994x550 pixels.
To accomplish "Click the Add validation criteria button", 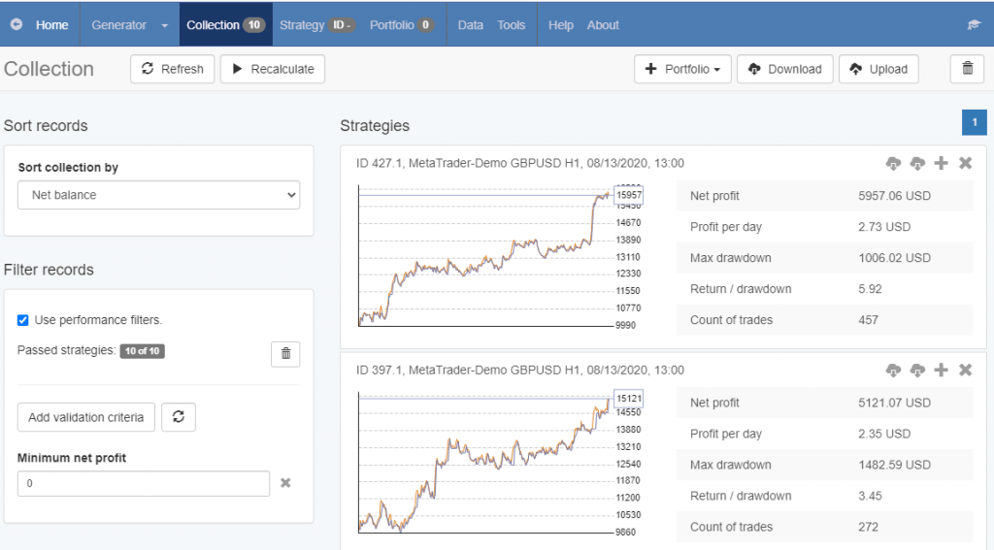I will pyautogui.click(x=85, y=417).
